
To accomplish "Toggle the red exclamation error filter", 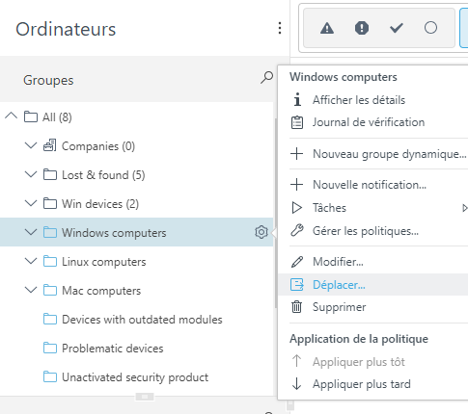I will (362, 28).
